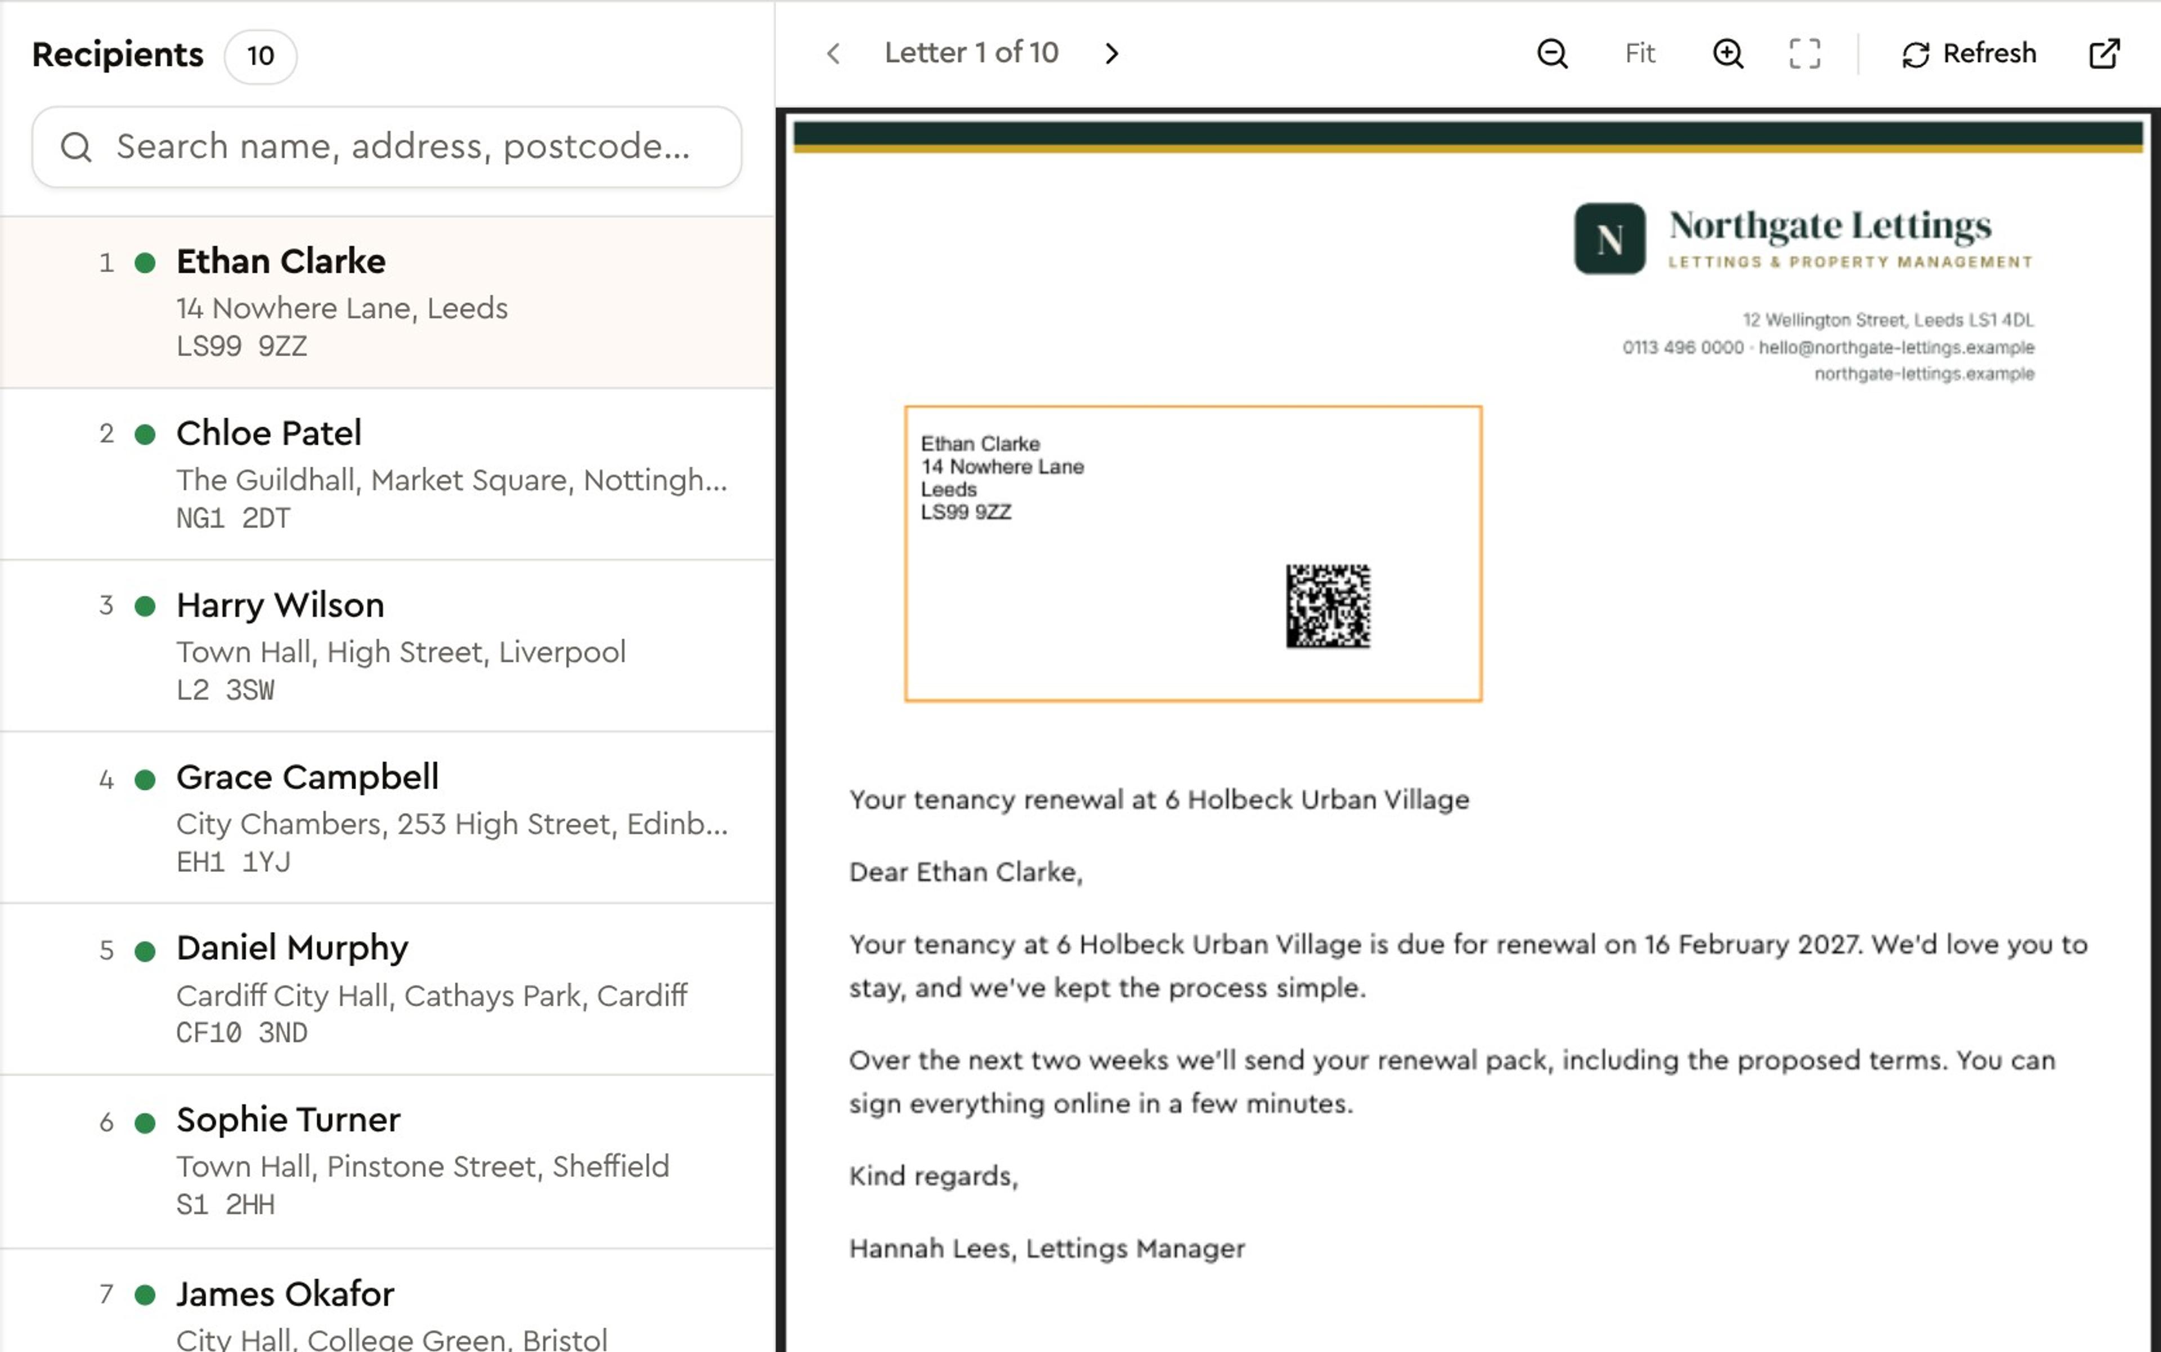Screen dimensions: 2161x1352
Task: Click green status dot for Daniel Murphy
Action: pos(145,951)
